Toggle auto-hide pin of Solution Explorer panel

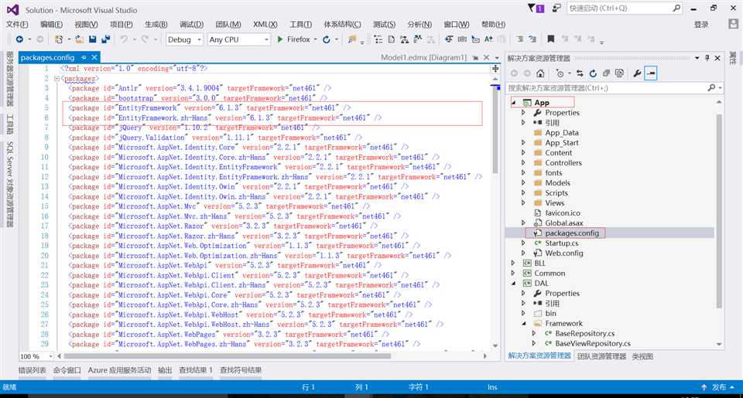point(707,58)
